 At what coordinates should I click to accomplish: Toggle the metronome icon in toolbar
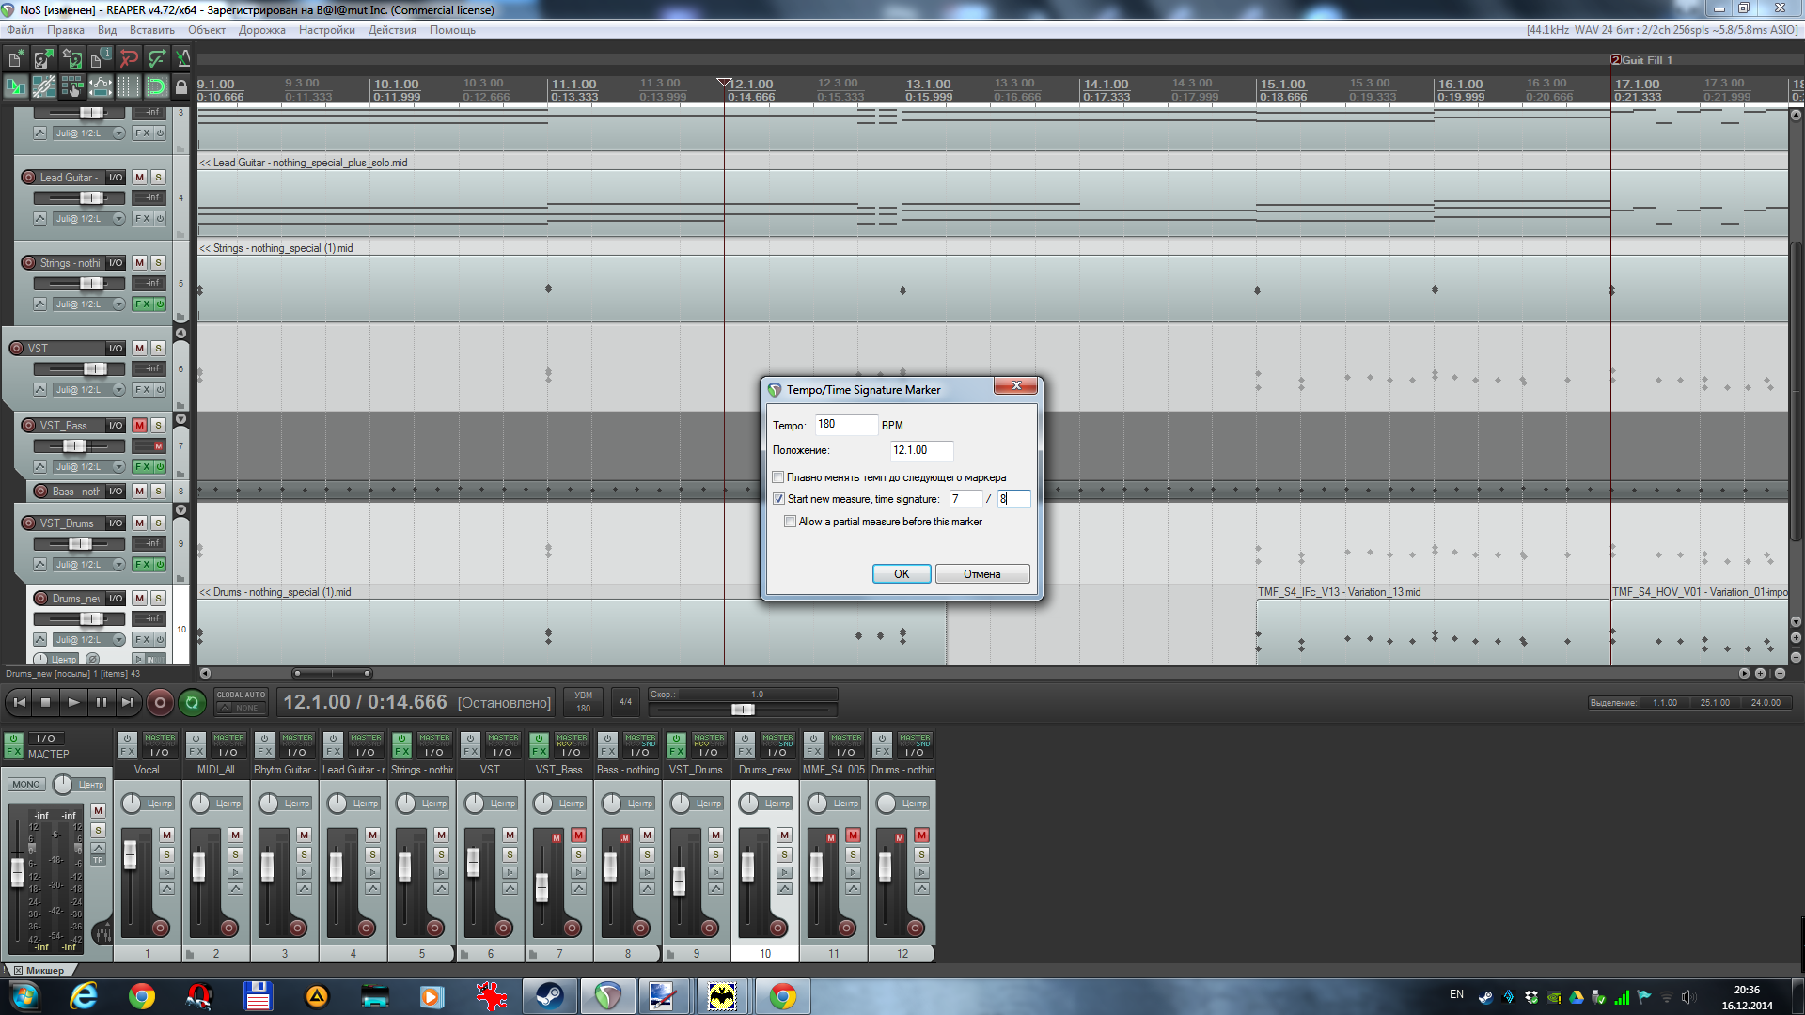pyautogui.click(x=183, y=59)
